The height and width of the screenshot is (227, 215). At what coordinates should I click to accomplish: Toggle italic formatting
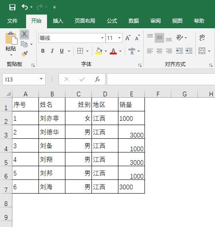(x=52, y=51)
